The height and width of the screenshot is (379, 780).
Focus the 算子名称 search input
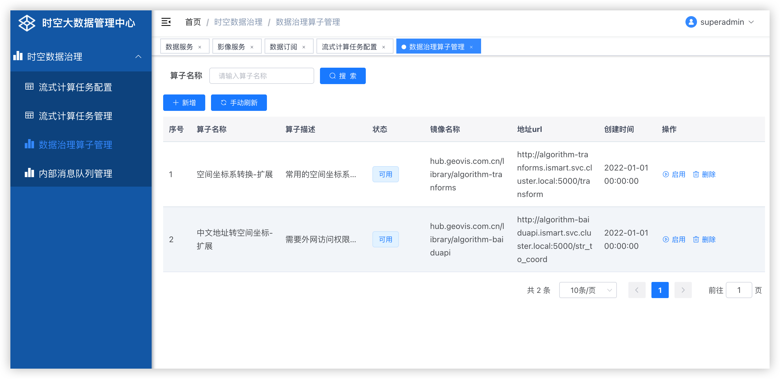point(262,76)
